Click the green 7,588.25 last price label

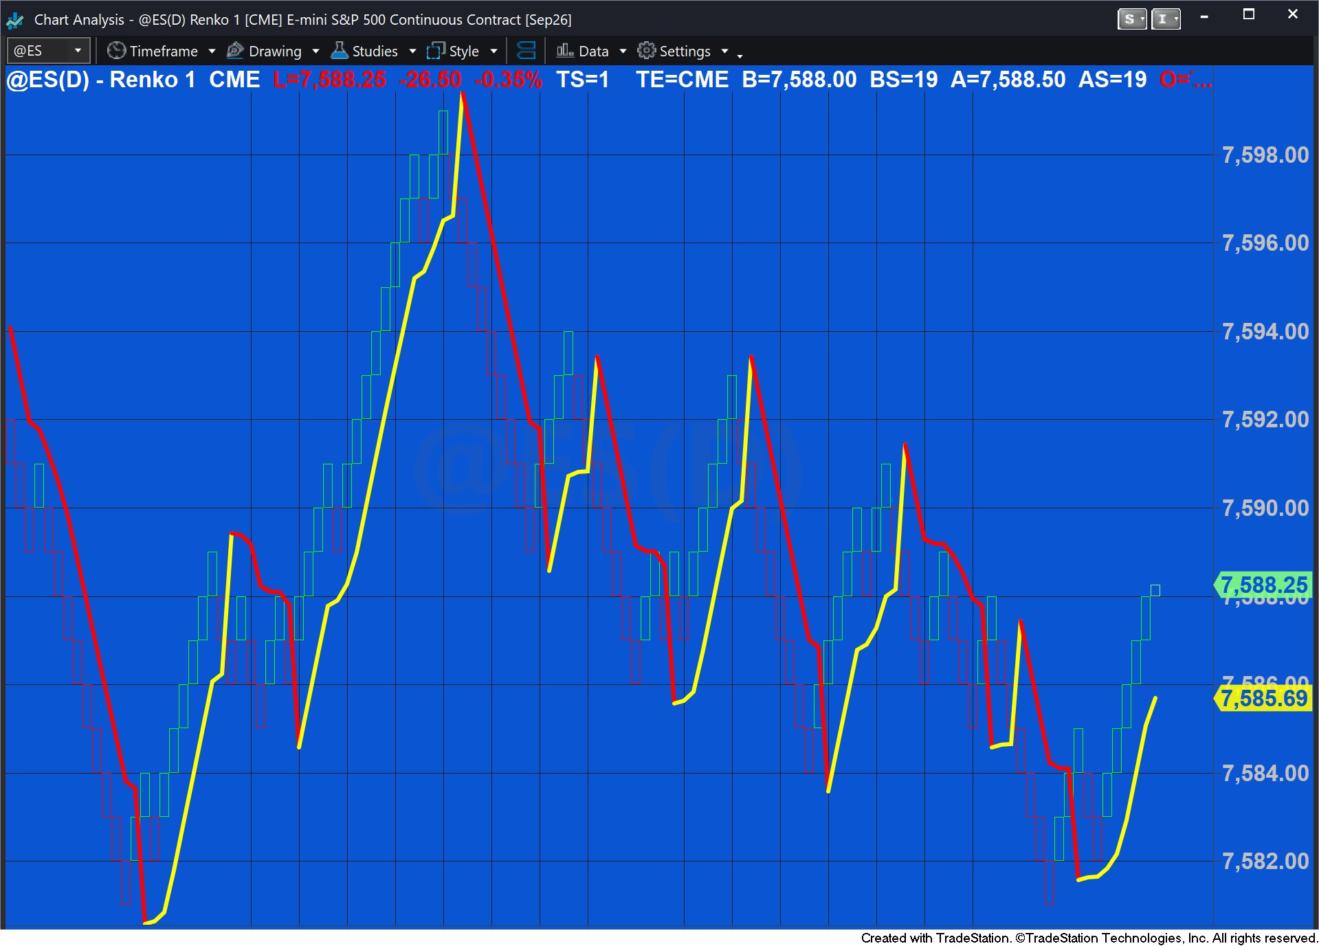[1263, 585]
